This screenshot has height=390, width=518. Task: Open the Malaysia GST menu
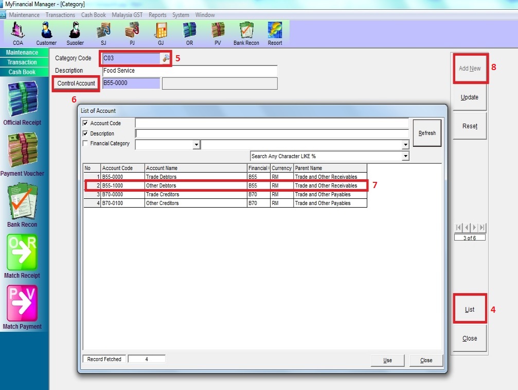pyautogui.click(x=127, y=15)
